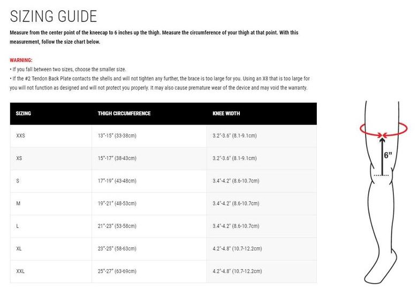Viewport: 418px width, 297px height.
Task: Click the THIGH CIRCUMFERENCE column header
Action: tap(124, 113)
